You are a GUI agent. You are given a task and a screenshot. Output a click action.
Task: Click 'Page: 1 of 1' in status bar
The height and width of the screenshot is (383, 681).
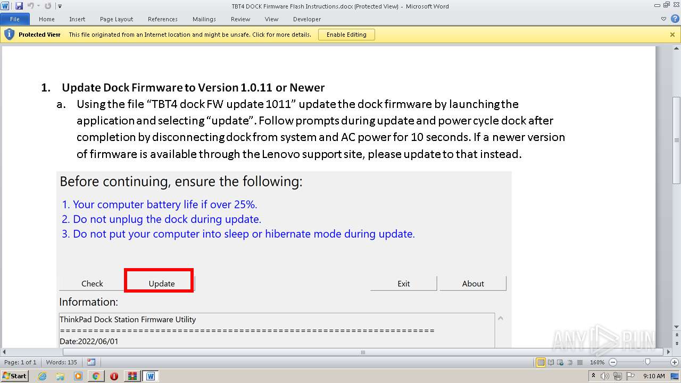(20, 362)
